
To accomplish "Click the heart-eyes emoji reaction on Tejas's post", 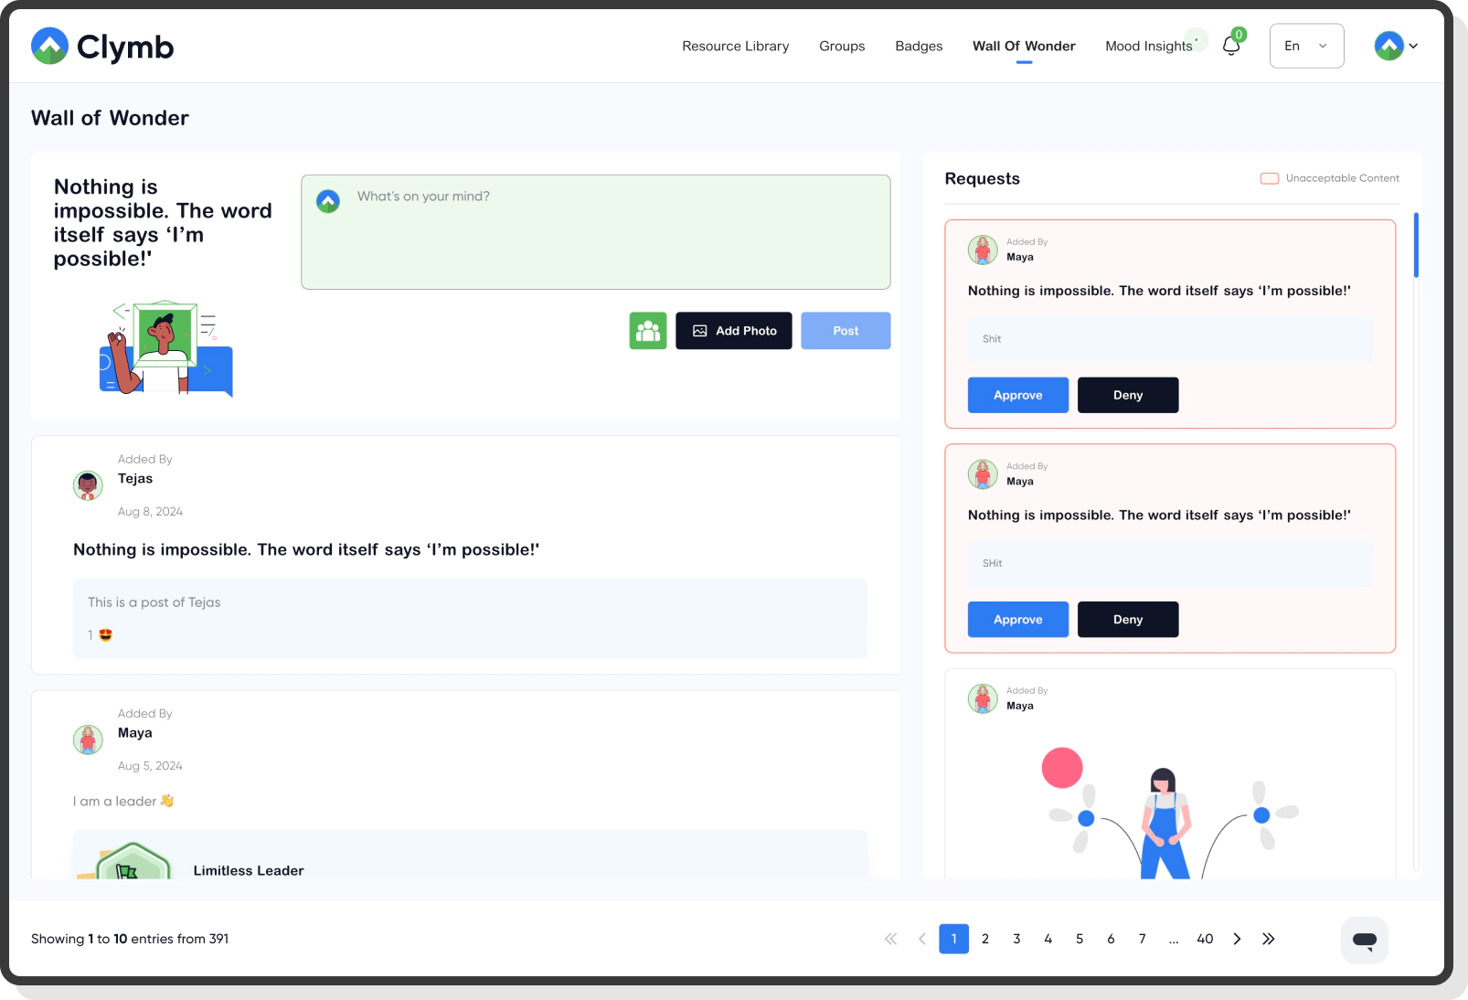I will click(105, 635).
